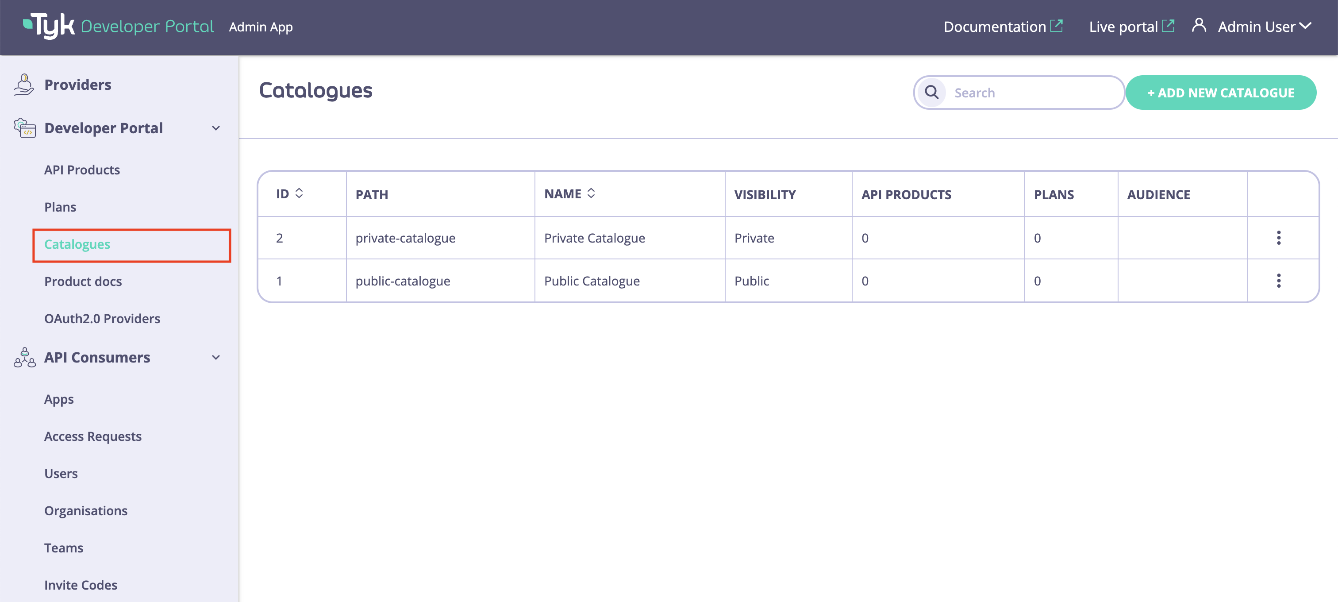This screenshot has height=602, width=1338.
Task: Select Catalogues in the sidebar
Action: (77, 244)
